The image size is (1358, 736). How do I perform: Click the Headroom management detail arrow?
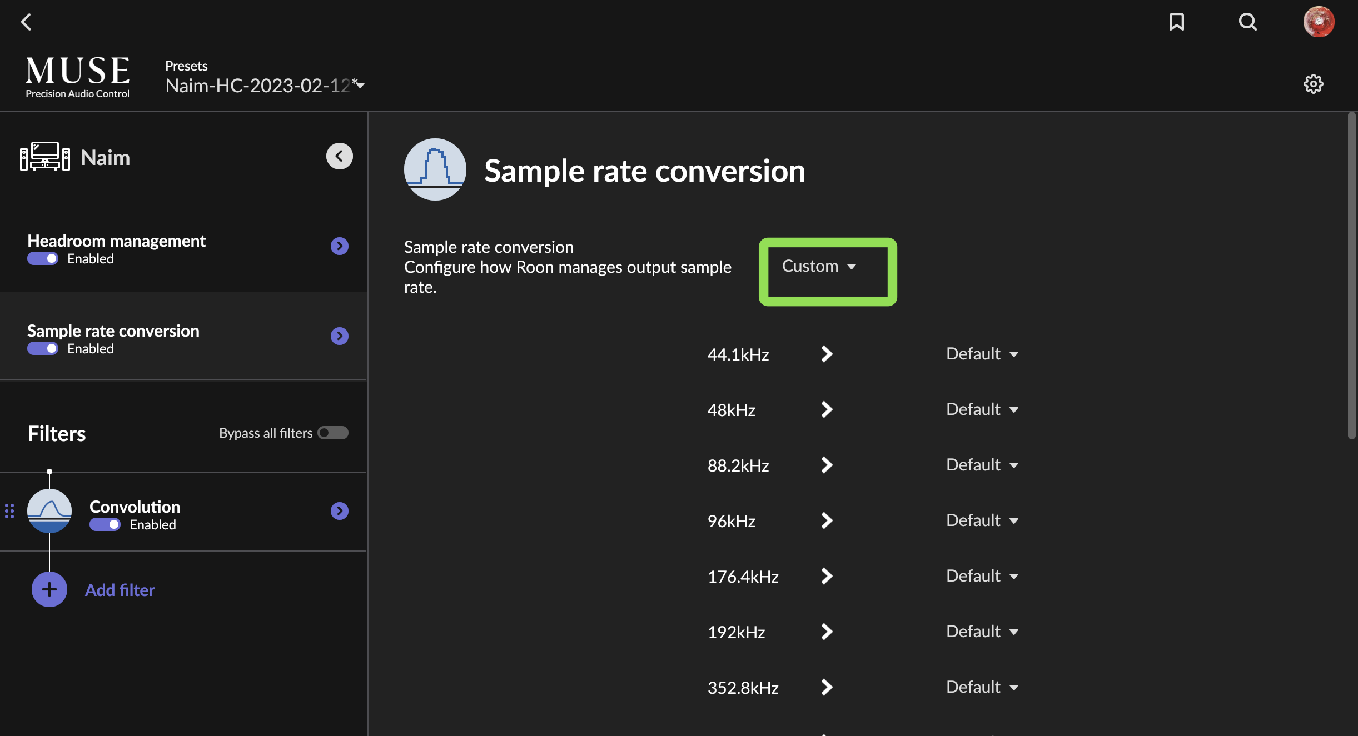(339, 246)
